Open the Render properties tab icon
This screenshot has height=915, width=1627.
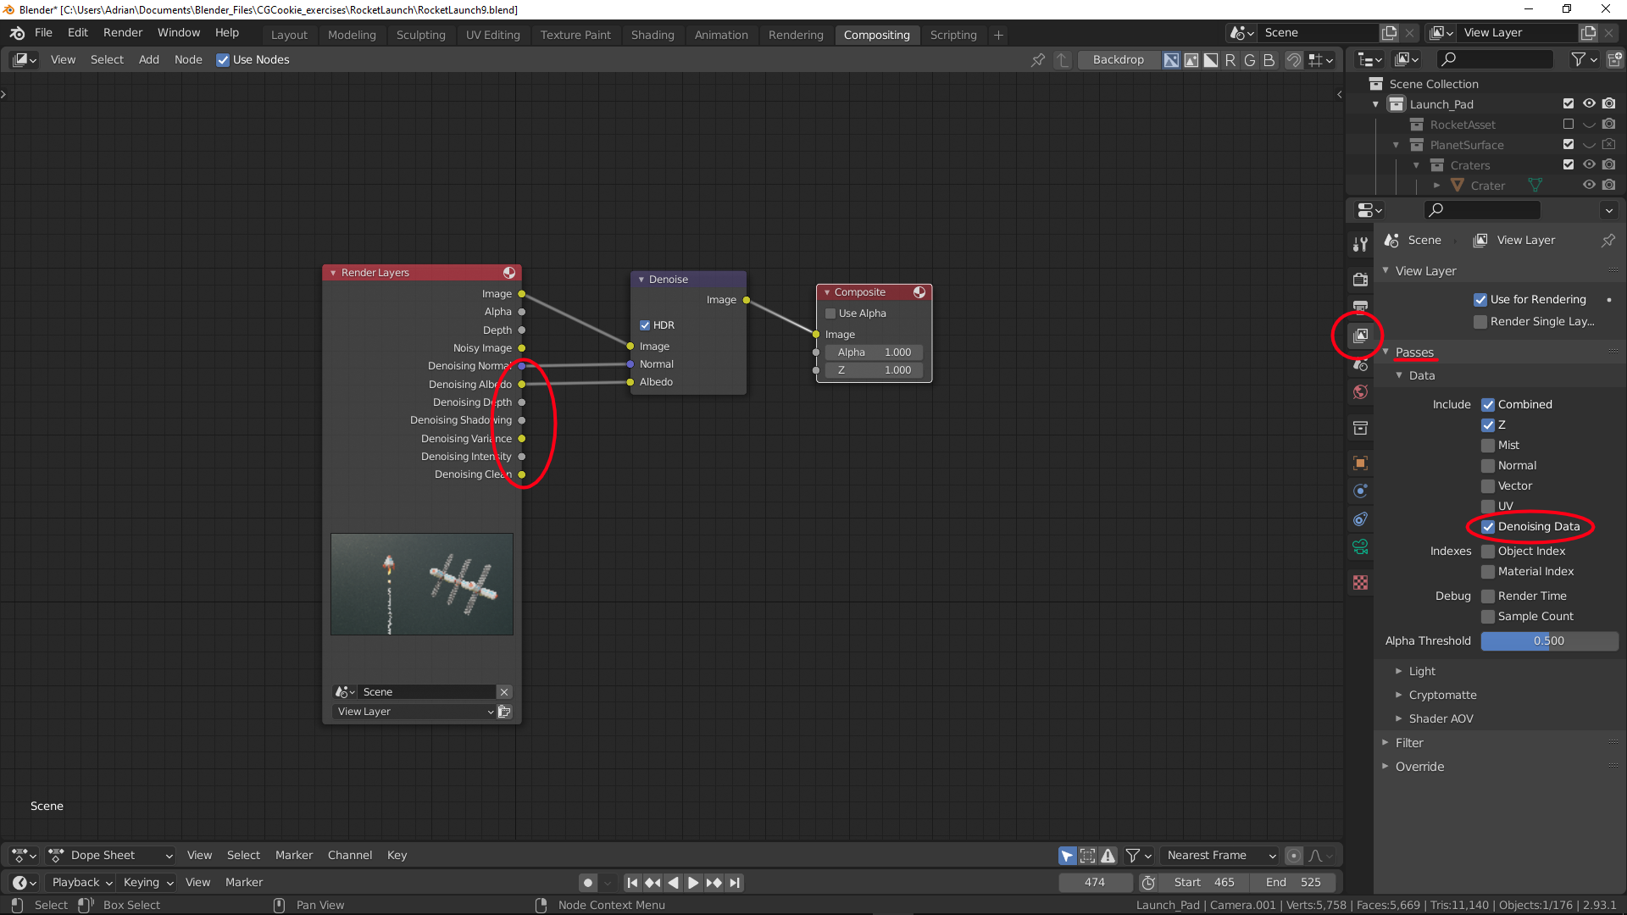[x=1360, y=280]
